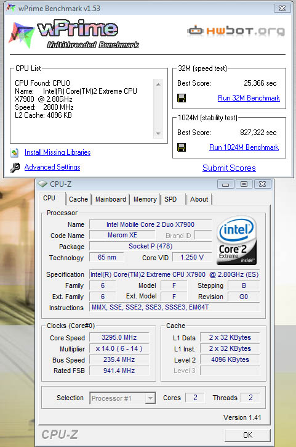Click the Stepping value 'B'
Viewport: 296px width, 447px height.
(244, 285)
